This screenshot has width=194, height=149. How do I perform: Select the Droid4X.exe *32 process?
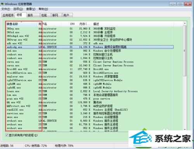click(90, 69)
